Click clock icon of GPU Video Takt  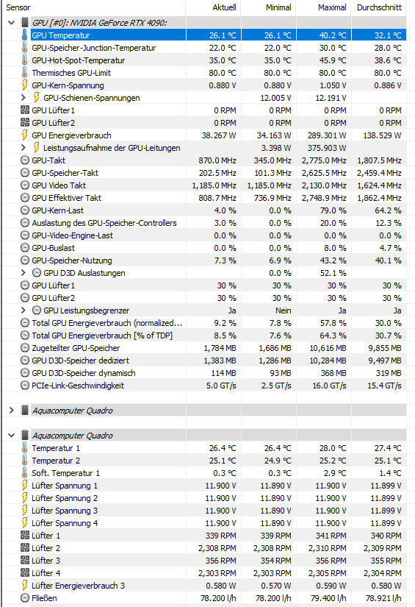click(x=25, y=185)
